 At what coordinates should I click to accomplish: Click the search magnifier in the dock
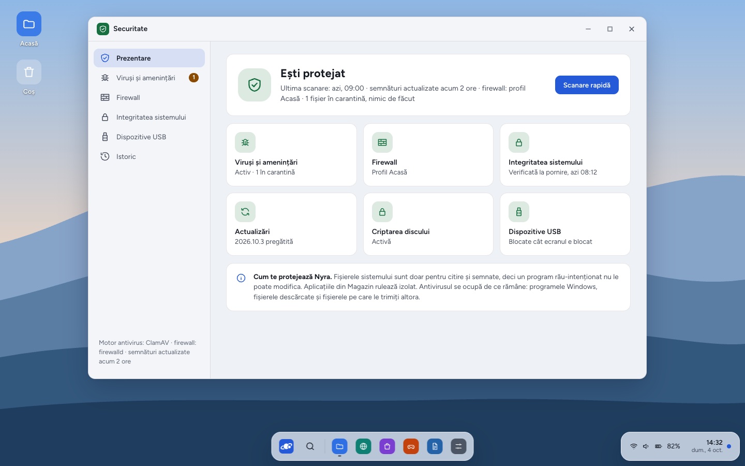pyautogui.click(x=310, y=446)
